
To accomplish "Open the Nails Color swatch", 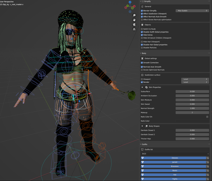I will point(192,121).
